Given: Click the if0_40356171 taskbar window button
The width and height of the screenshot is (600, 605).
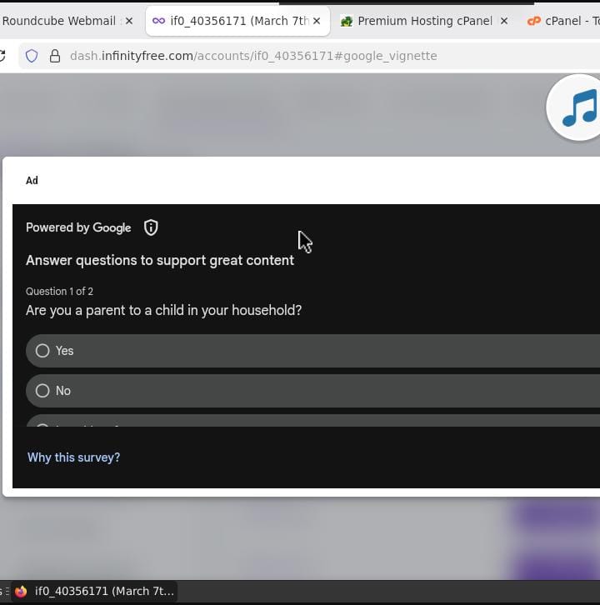Looking at the screenshot, I should click(96, 591).
